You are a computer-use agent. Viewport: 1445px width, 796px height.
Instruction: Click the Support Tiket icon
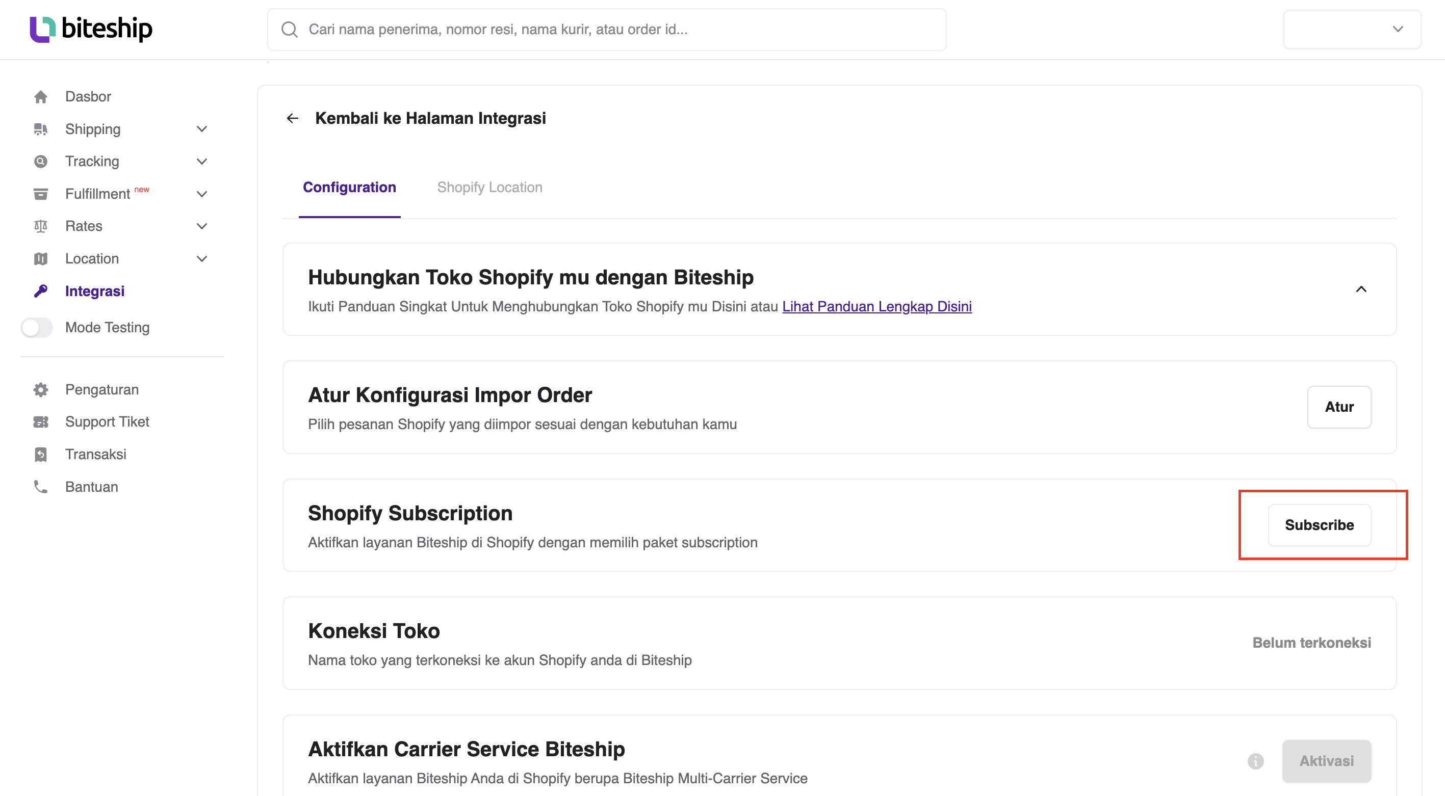pos(40,421)
